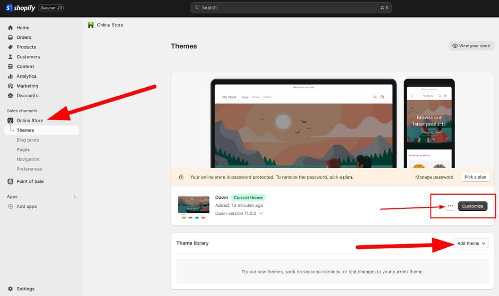The height and width of the screenshot is (296, 499).
Task: Expand the Apps section arrow
Action: pyautogui.click(x=75, y=197)
